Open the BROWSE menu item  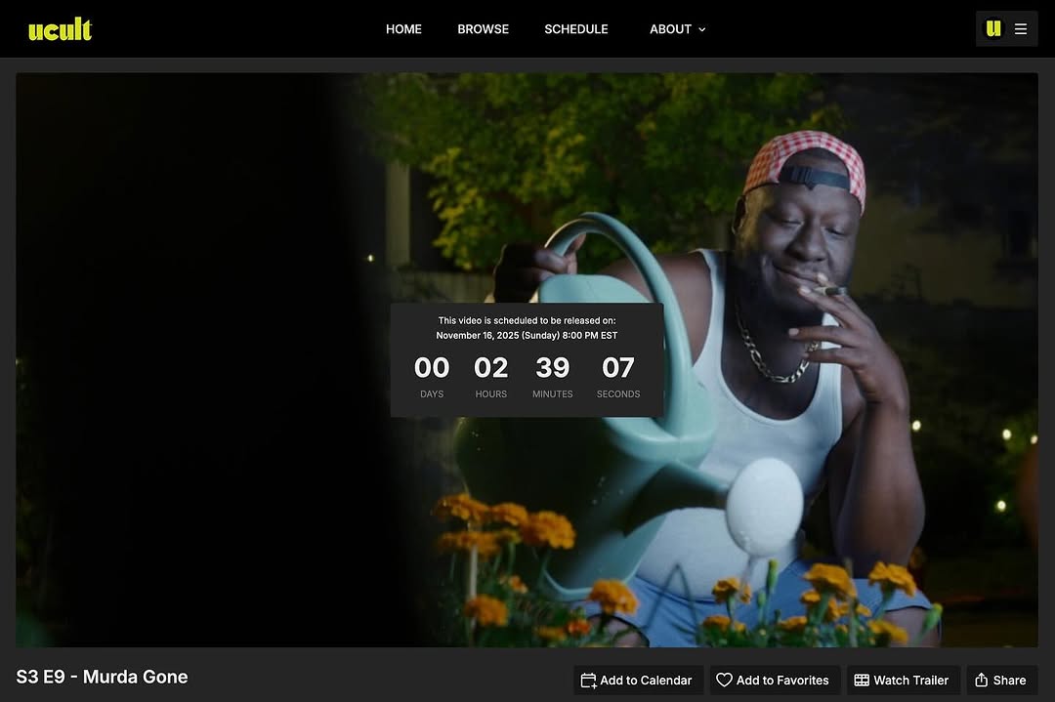pos(483,29)
